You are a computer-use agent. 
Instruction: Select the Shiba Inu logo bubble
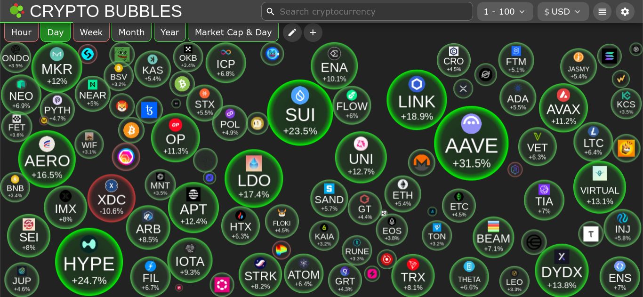[x=122, y=106]
